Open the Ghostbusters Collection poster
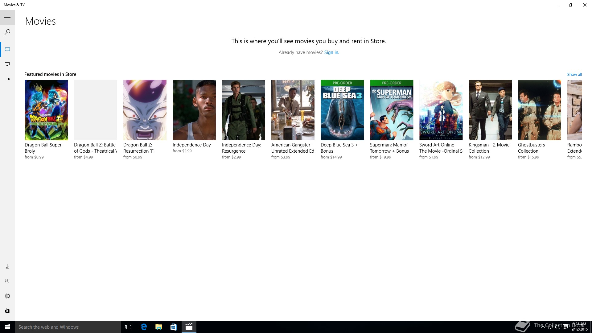Viewport: 592px width, 333px height. click(540, 110)
